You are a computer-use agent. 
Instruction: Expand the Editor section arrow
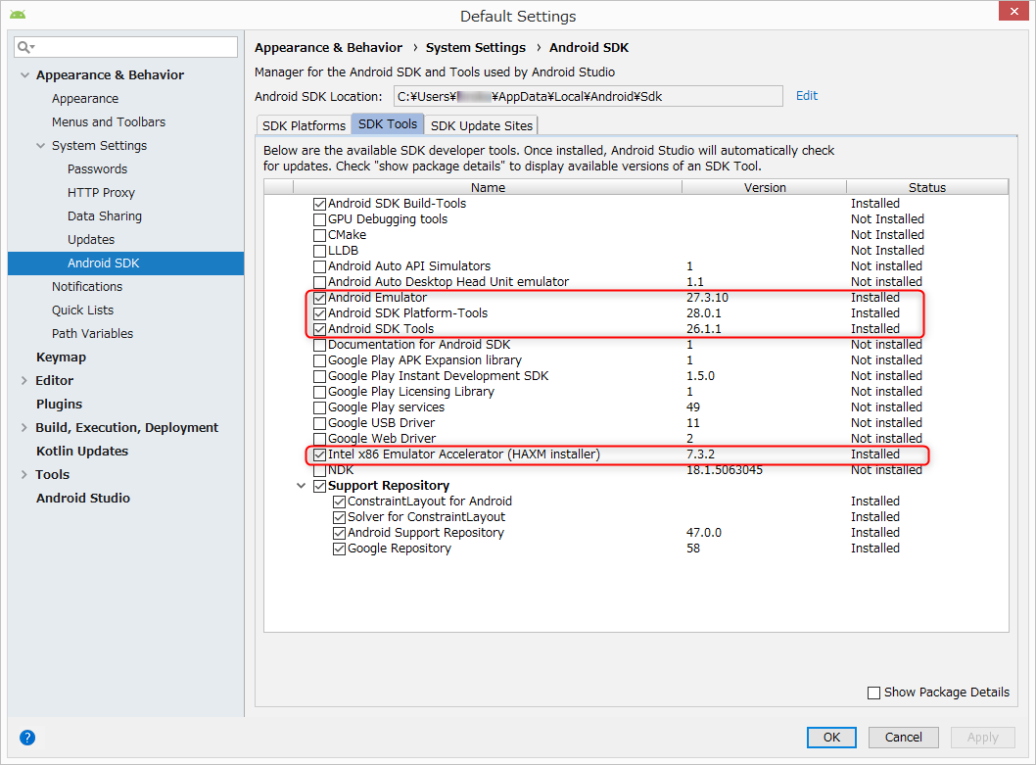pos(24,380)
